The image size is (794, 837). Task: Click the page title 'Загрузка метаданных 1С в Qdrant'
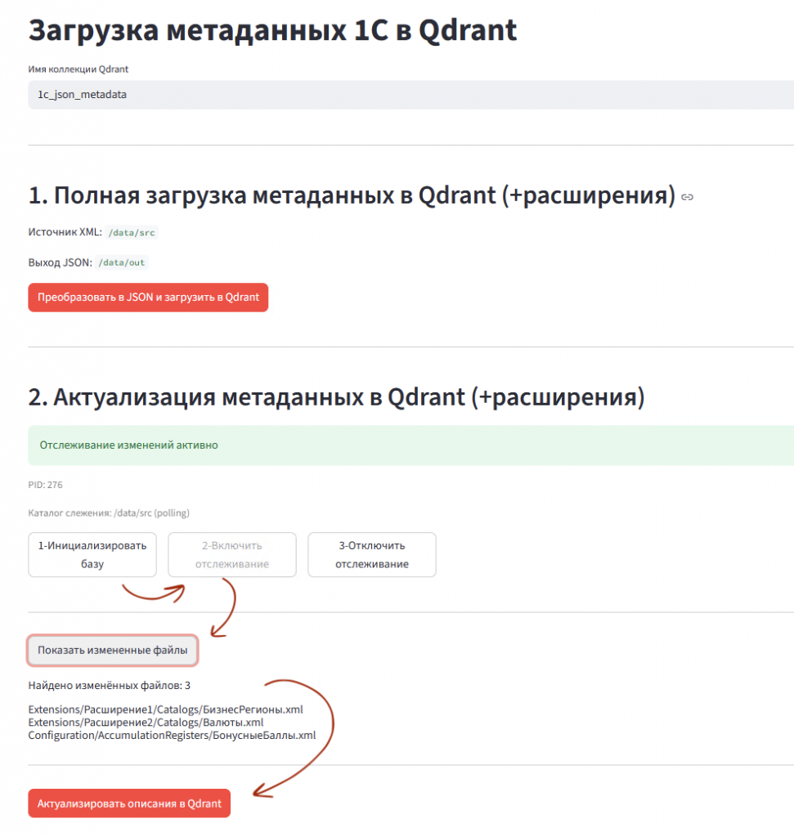pos(273,29)
